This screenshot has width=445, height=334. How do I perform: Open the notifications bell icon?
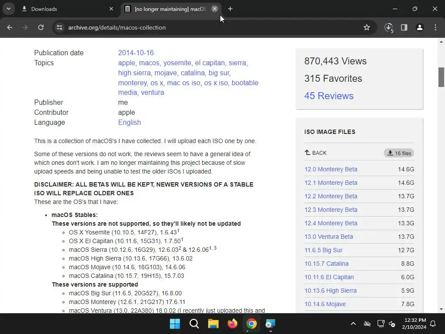pos(433,324)
